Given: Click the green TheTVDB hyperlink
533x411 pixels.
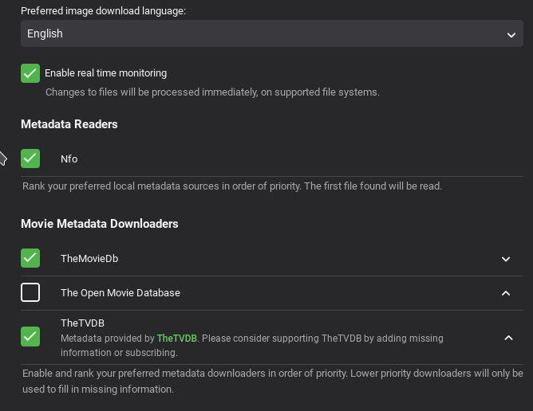Looking at the screenshot, I should coord(176,339).
